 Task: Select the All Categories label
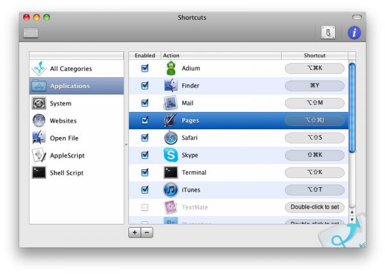pos(71,69)
